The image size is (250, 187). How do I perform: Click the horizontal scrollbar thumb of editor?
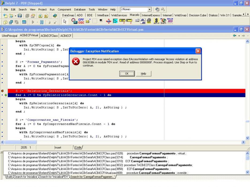tap(21, 142)
